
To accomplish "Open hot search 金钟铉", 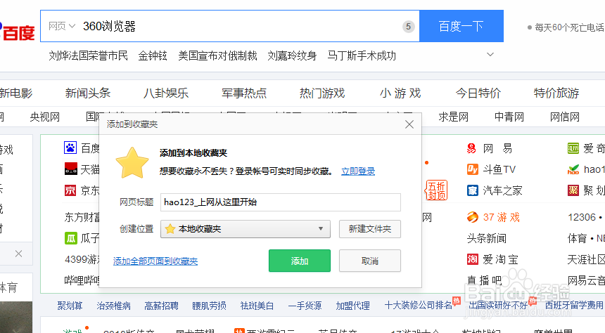I will click(153, 56).
